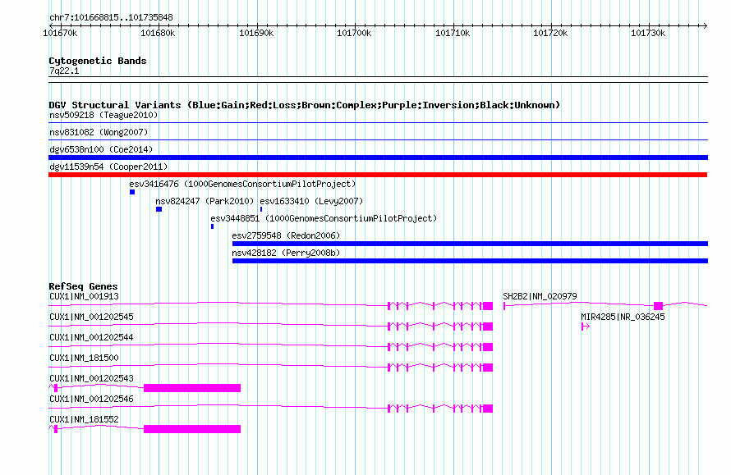Select the 101720k ruler position label
The width and height of the screenshot is (731, 475).
point(550,33)
